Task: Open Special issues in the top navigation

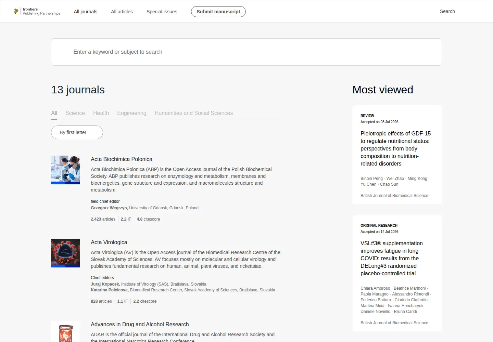Action: click(162, 12)
